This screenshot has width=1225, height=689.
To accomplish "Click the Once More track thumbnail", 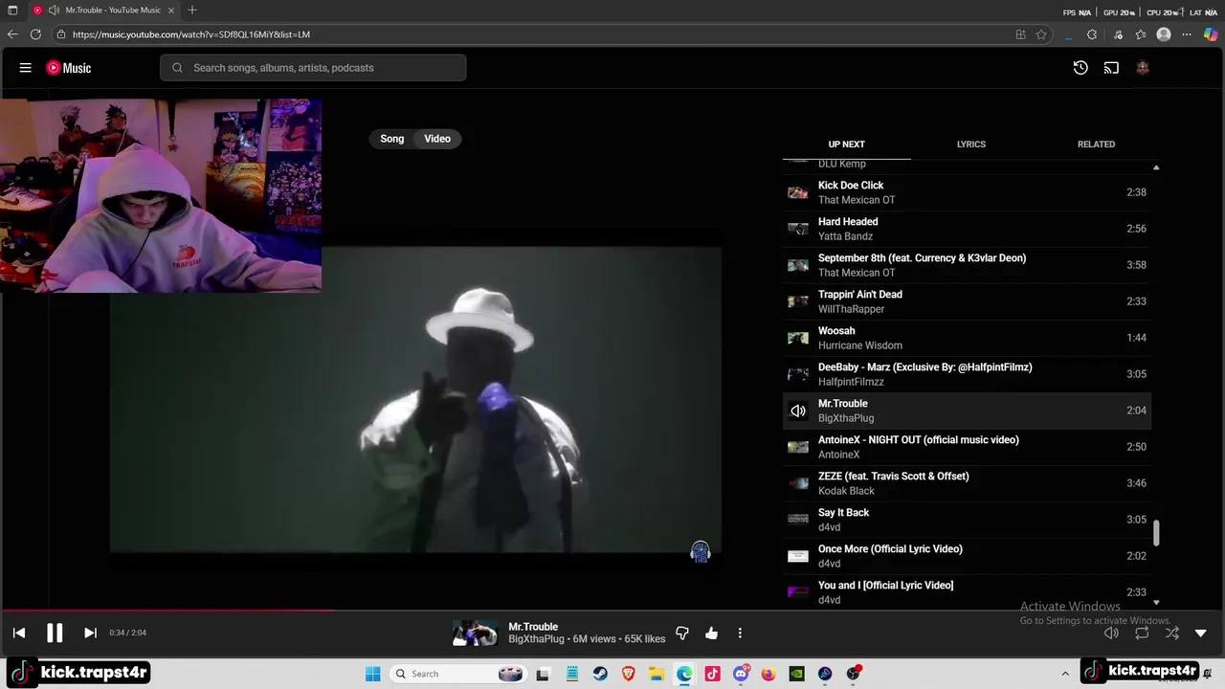I will click(798, 556).
